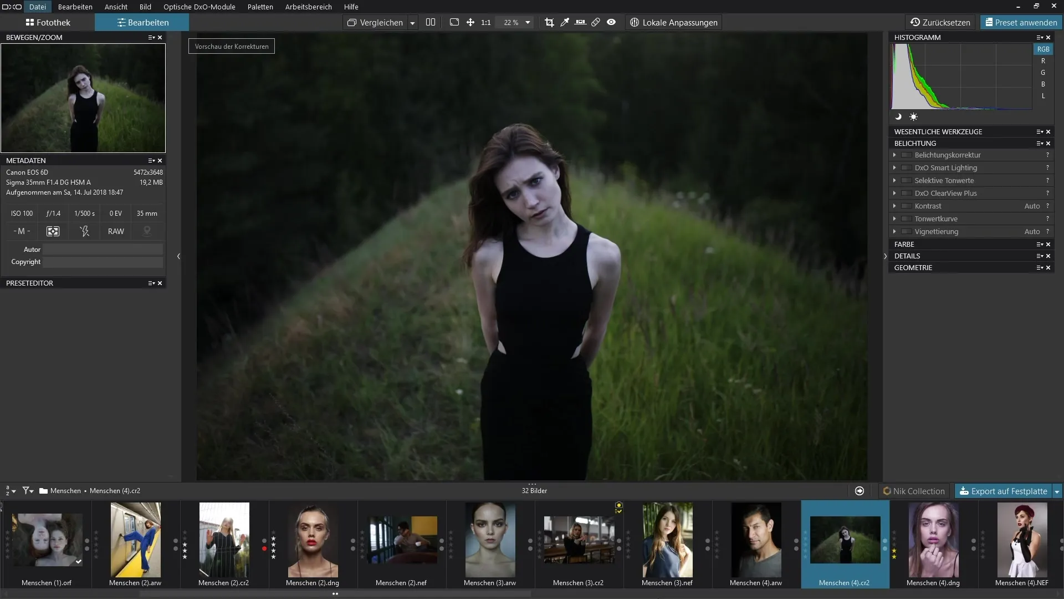1064x599 pixels.
Task: Open the Ansicht menu
Action: tap(116, 7)
